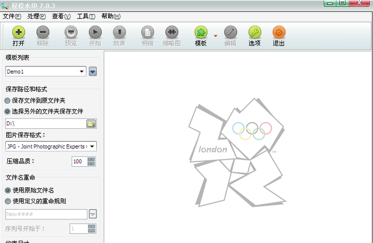Click the 移除 (Remove) toolbar icon
Screen dimensions: 373x243
(43, 32)
